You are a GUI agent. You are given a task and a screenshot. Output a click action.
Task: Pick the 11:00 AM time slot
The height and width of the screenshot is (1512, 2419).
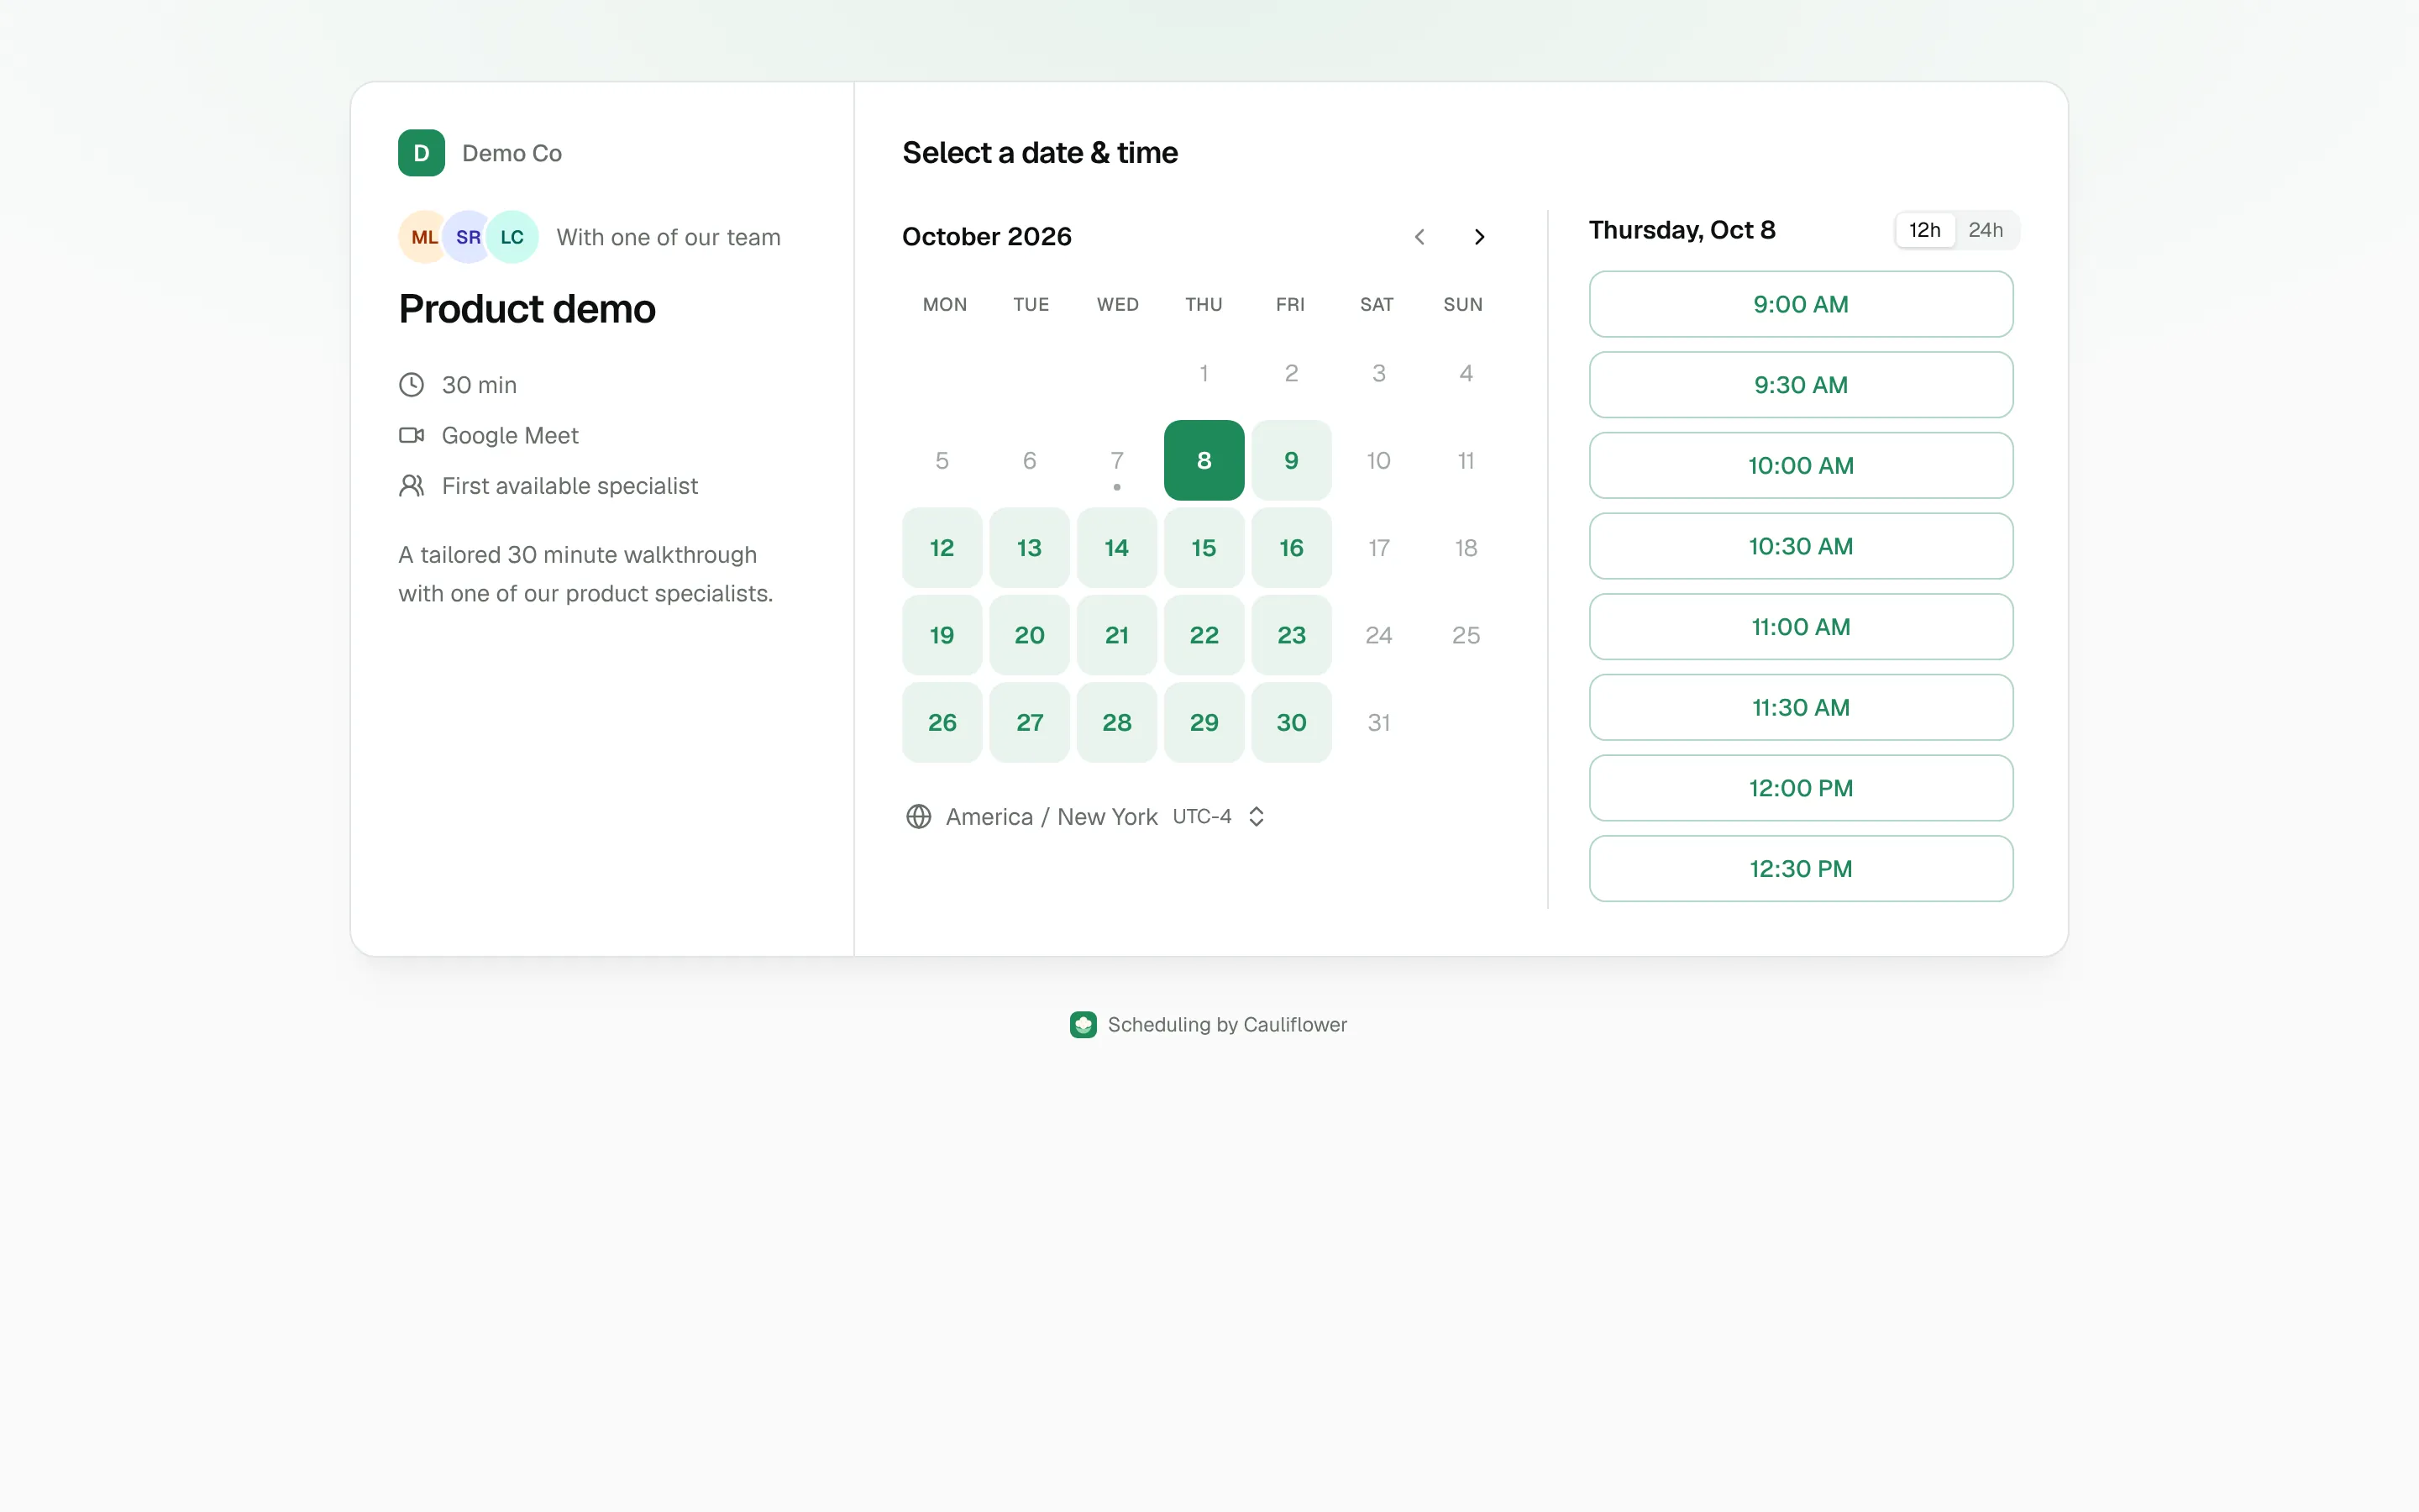pyautogui.click(x=1800, y=627)
